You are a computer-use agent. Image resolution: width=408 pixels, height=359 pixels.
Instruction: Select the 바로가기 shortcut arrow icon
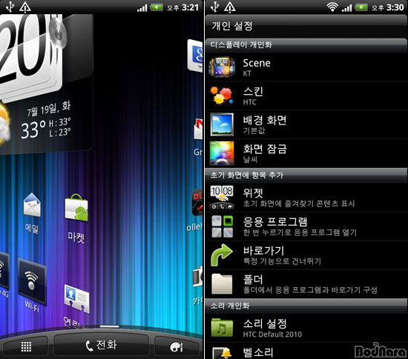pos(222,255)
